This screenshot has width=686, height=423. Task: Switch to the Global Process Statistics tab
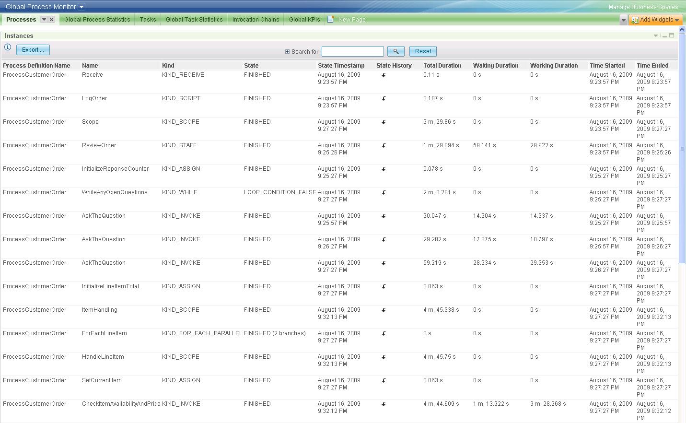(97, 20)
